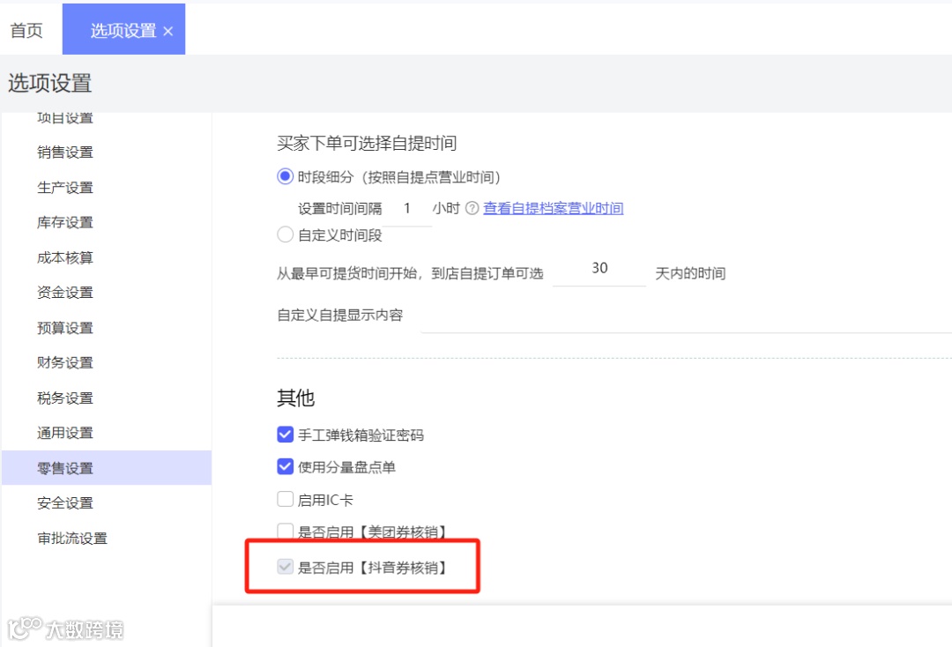The width and height of the screenshot is (952, 647).
Task: Open 安全设置 in the sidebar
Action: [65, 503]
